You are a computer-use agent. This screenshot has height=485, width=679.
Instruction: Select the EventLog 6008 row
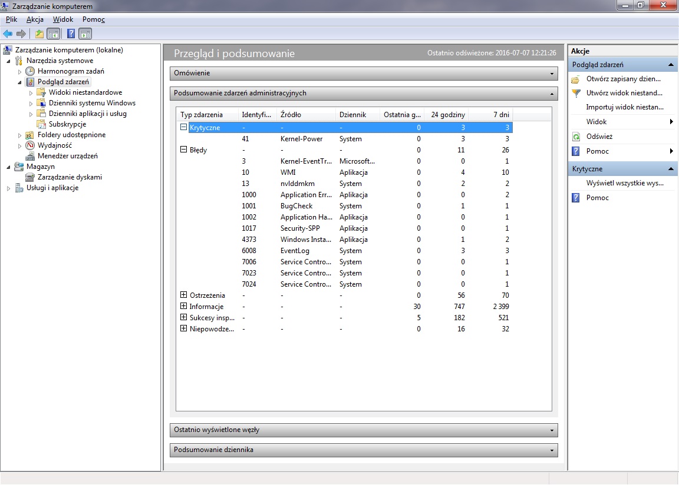[345, 251]
